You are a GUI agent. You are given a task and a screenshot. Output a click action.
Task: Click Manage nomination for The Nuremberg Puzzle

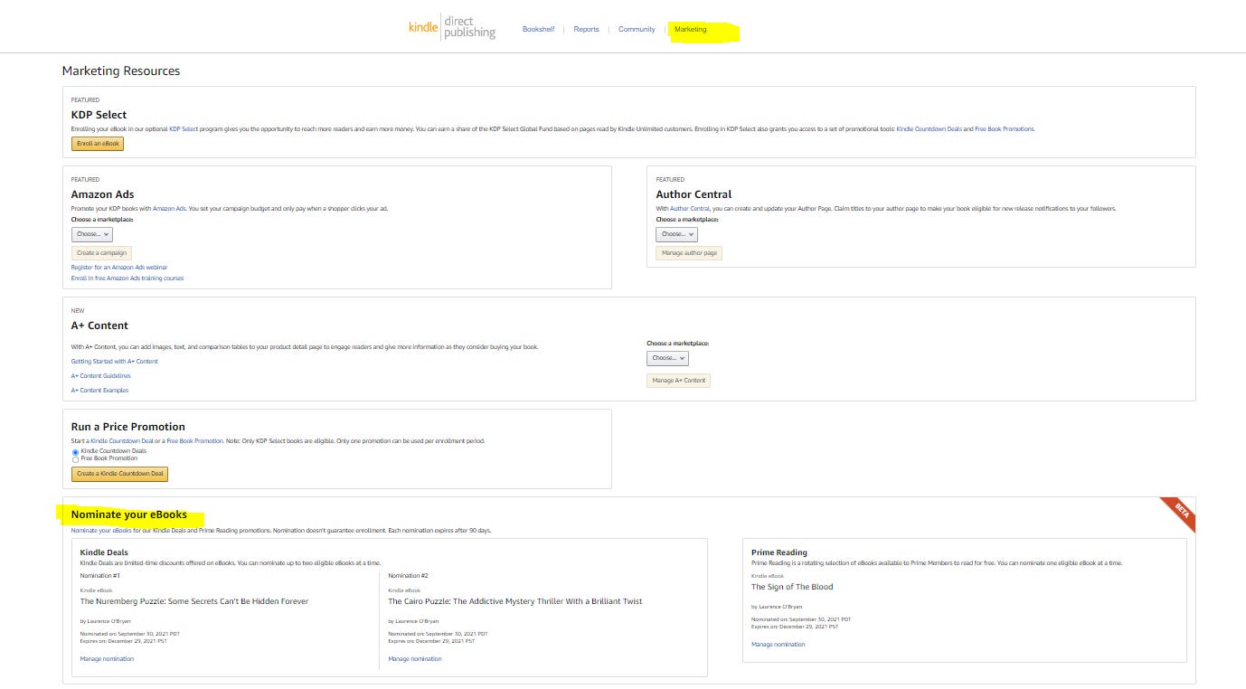pos(107,659)
